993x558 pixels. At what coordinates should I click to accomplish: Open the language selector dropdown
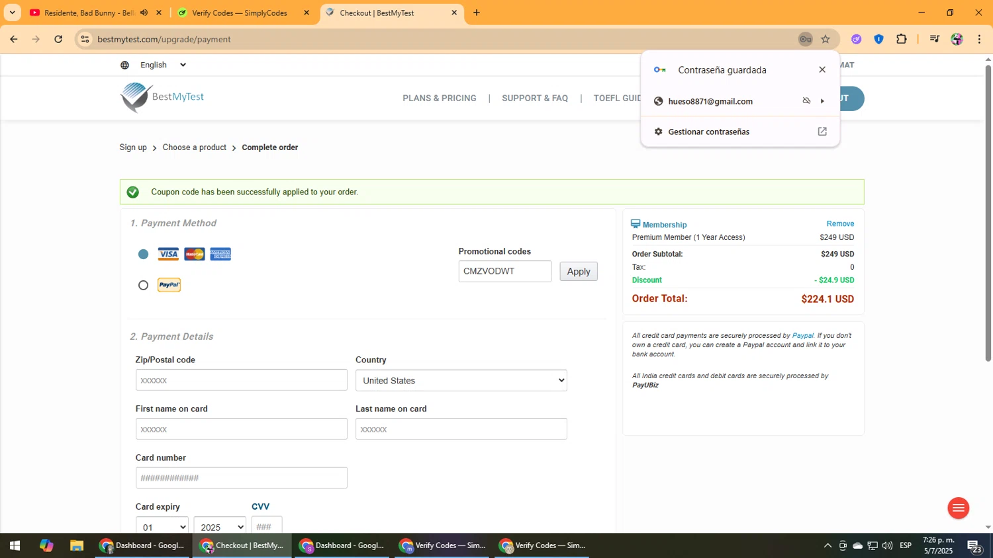point(163,65)
